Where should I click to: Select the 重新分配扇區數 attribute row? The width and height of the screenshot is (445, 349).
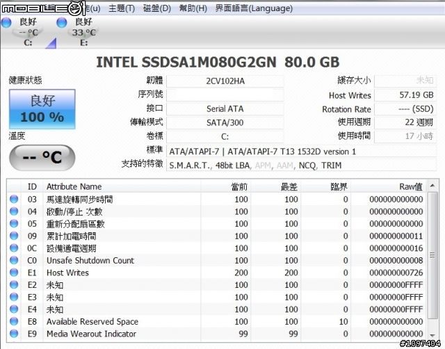click(x=216, y=224)
